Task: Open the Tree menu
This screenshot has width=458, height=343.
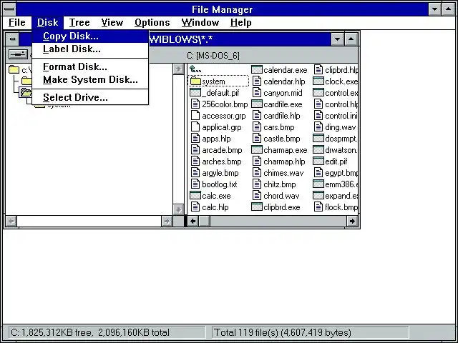Action: coord(79,22)
